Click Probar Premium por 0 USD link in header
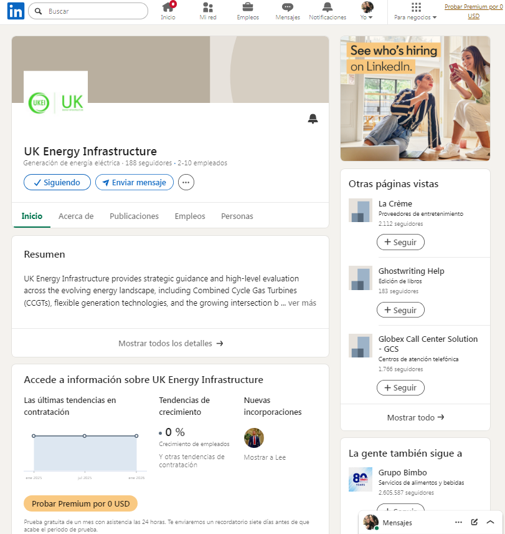Image resolution: width=505 pixels, height=534 pixels. pyautogui.click(x=473, y=11)
